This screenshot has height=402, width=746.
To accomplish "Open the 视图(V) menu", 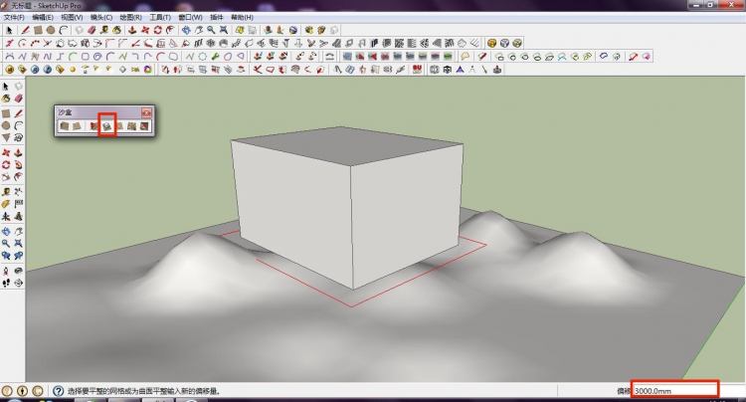I will [72, 18].
